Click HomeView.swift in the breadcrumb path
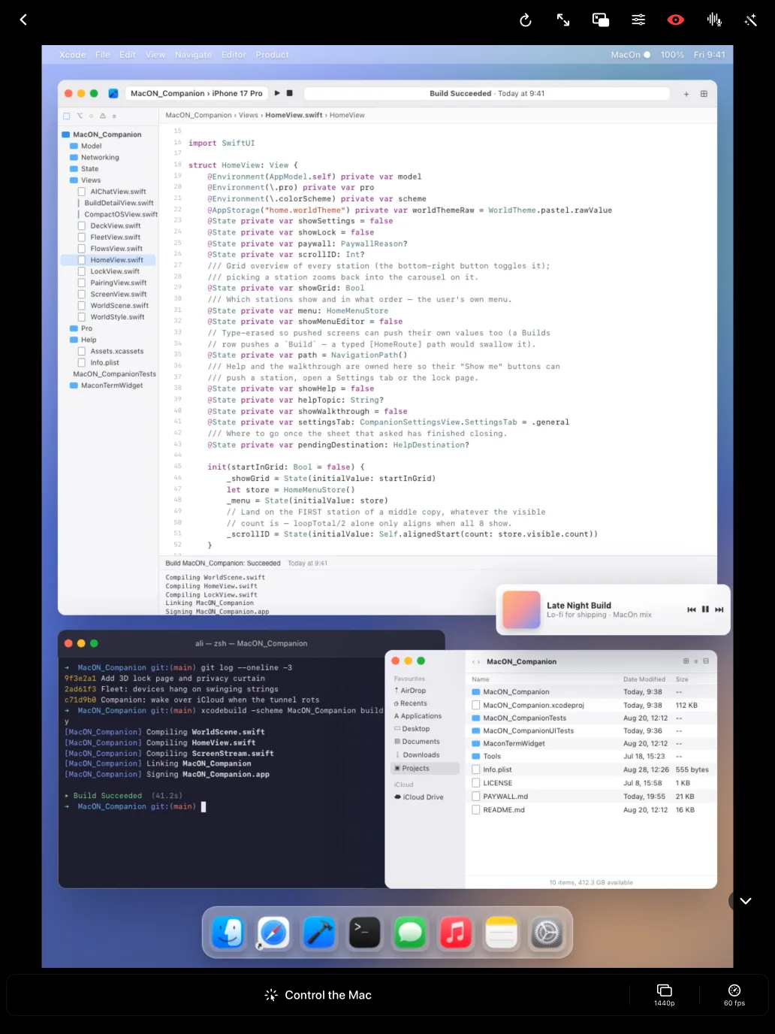The image size is (775, 1034). coord(294,115)
